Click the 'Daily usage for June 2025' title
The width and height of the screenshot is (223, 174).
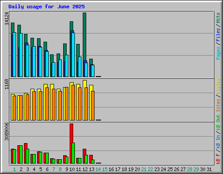47,7
